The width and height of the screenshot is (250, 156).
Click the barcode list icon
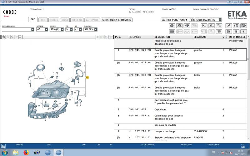click(172, 32)
